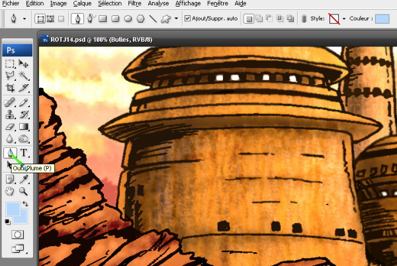This screenshot has width=397, height=266.
Task: Open the Analyse menu
Action: pyautogui.click(x=158, y=3)
